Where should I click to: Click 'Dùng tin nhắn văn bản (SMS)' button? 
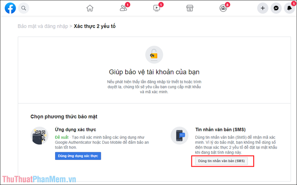coord(221,161)
